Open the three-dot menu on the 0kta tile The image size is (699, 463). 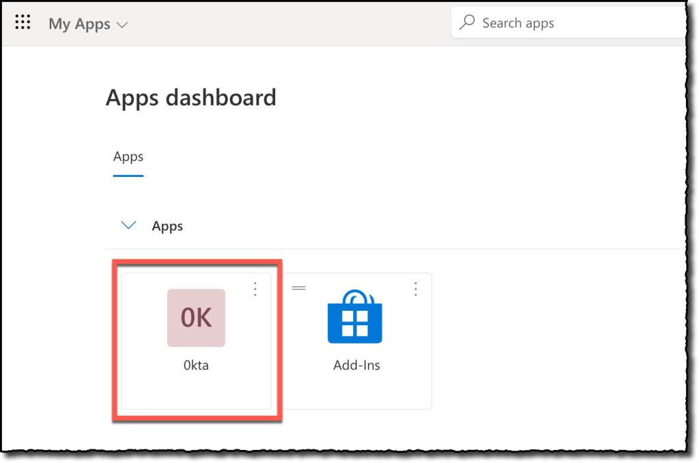255,289
